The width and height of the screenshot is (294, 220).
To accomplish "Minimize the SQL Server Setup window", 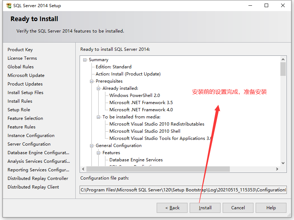I will click(250, 6).
